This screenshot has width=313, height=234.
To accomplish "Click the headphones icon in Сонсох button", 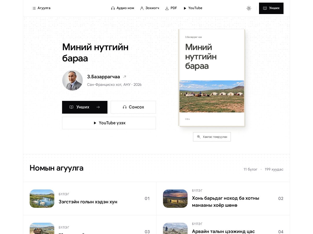I will tap(125, 107).
